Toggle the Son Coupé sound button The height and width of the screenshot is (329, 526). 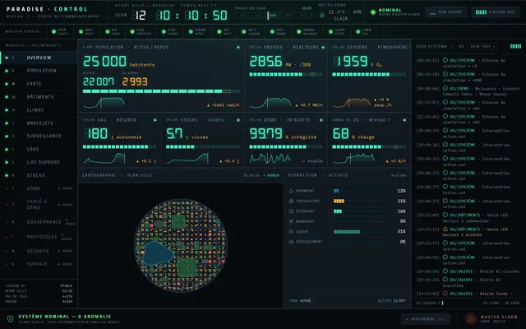[445, 12]
